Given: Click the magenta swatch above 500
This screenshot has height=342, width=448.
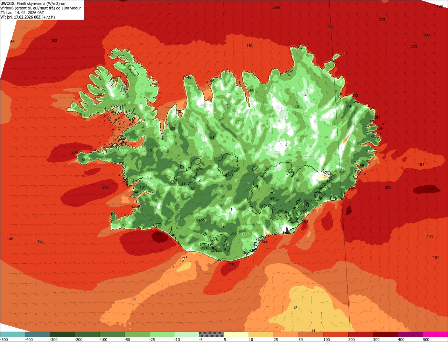Looking at the screenshot, I should click(435, 334).
